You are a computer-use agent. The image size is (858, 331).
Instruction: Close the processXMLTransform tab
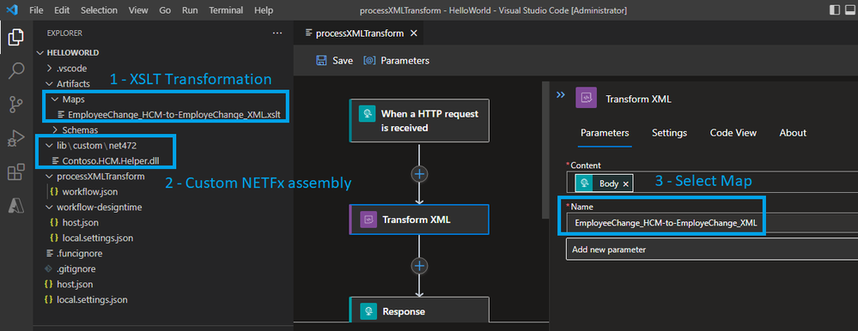click(414, 33)
